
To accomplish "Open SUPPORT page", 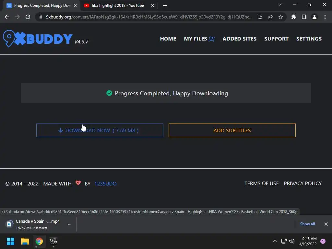I will [276, 39].
